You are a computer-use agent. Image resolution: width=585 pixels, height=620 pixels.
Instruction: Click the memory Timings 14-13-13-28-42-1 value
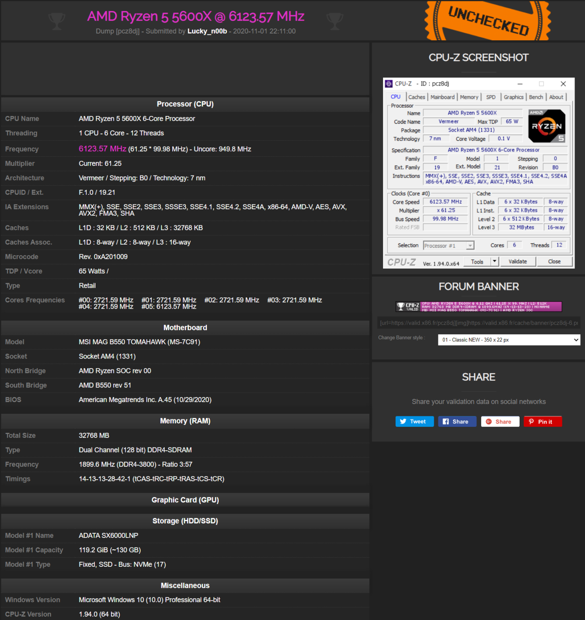click(x=152, y=479)
